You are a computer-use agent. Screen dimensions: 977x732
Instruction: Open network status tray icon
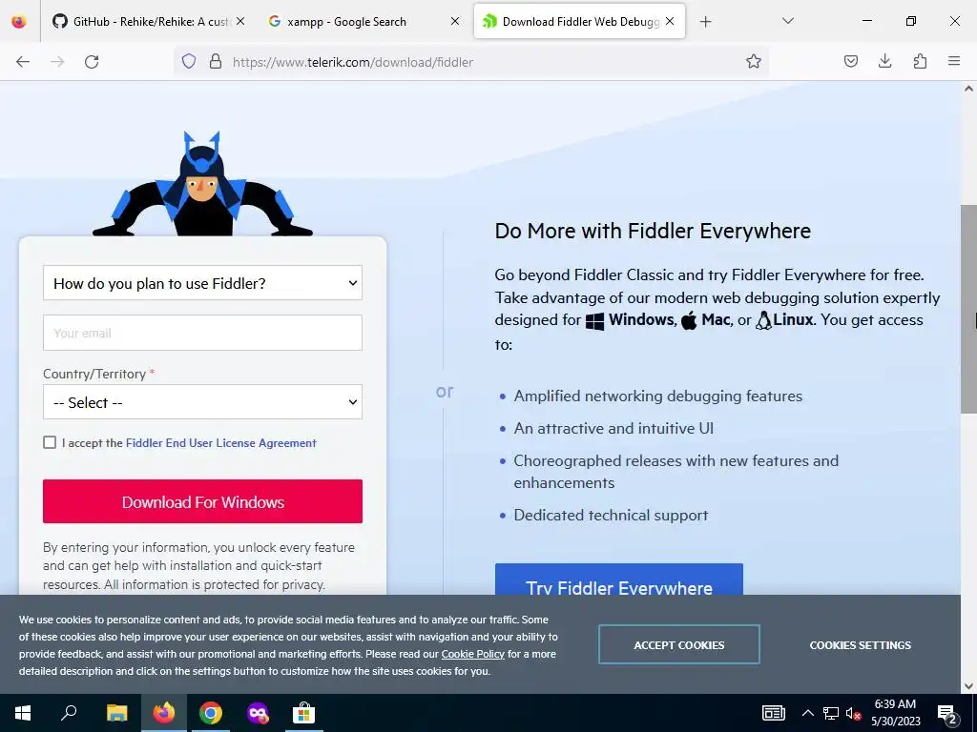click(x=831, y=713)
